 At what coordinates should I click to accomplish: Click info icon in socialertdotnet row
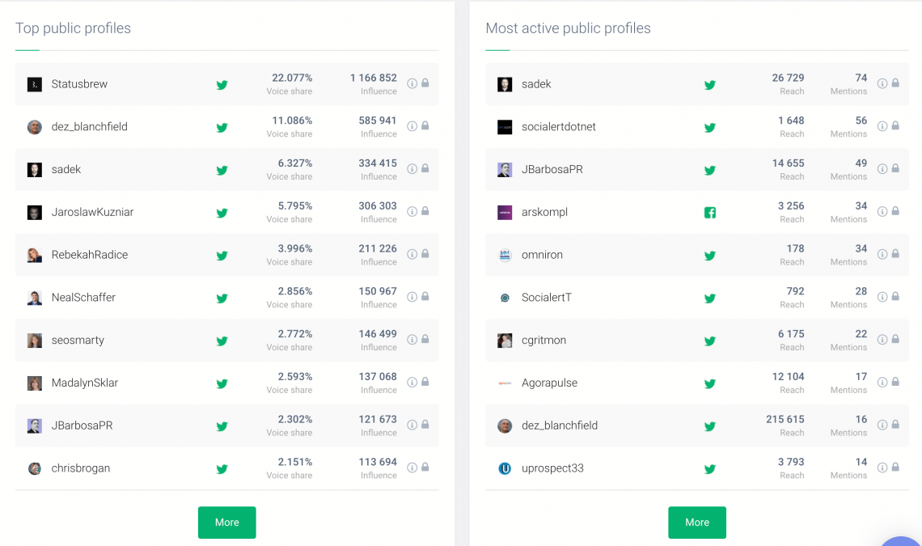click(882, 126)
